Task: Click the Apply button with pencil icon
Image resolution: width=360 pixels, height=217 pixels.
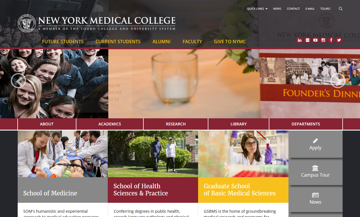Action: 316,144
